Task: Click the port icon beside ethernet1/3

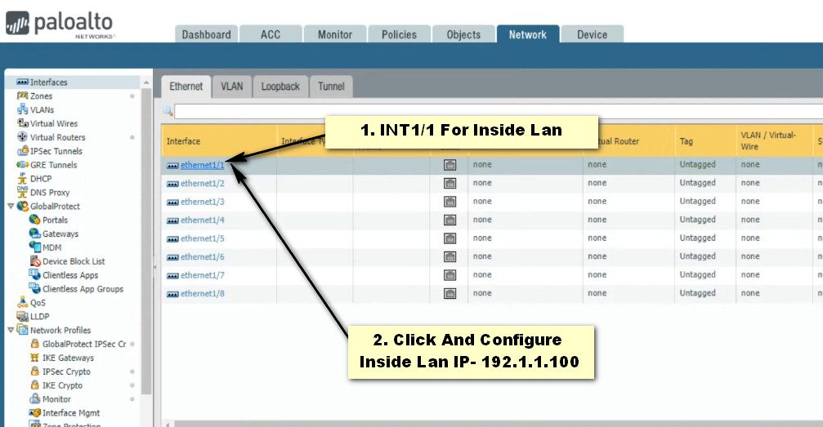Action: [x=172, y=202]
